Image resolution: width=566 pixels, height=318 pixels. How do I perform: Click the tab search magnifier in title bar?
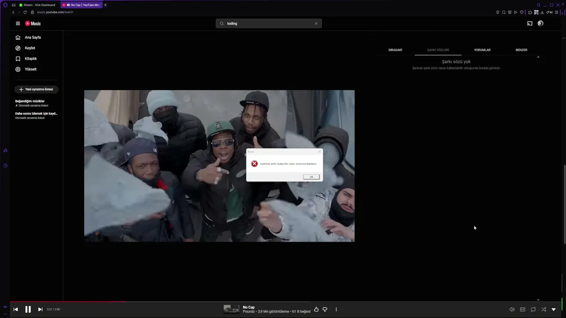[539, 5]
